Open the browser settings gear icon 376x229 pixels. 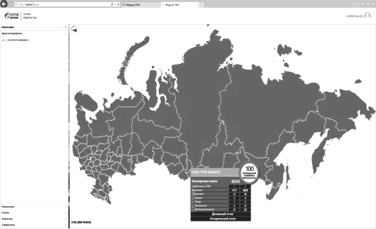point(372,4)
